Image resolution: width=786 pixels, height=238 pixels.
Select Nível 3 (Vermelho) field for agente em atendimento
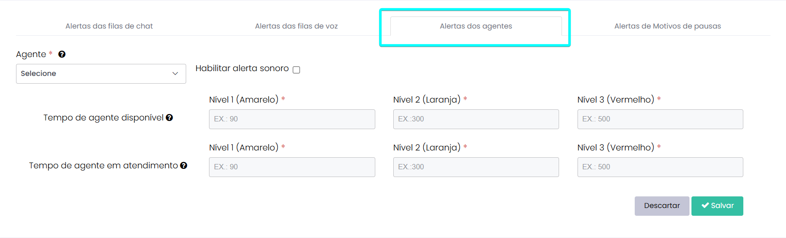(660, 167)
